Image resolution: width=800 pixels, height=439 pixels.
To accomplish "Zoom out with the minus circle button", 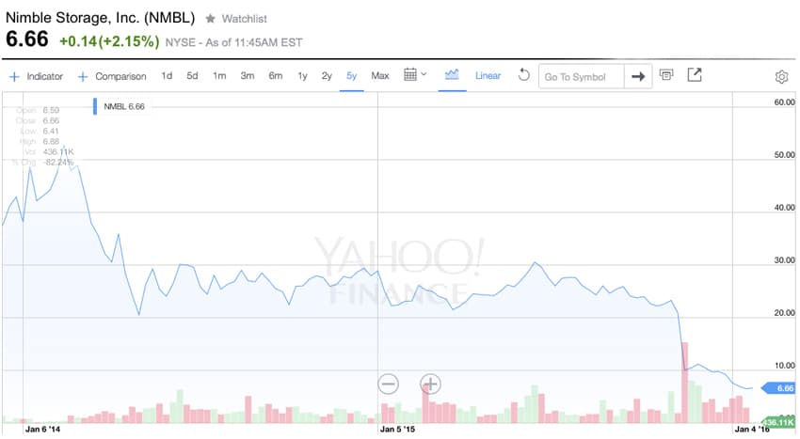I will point(389,384).
